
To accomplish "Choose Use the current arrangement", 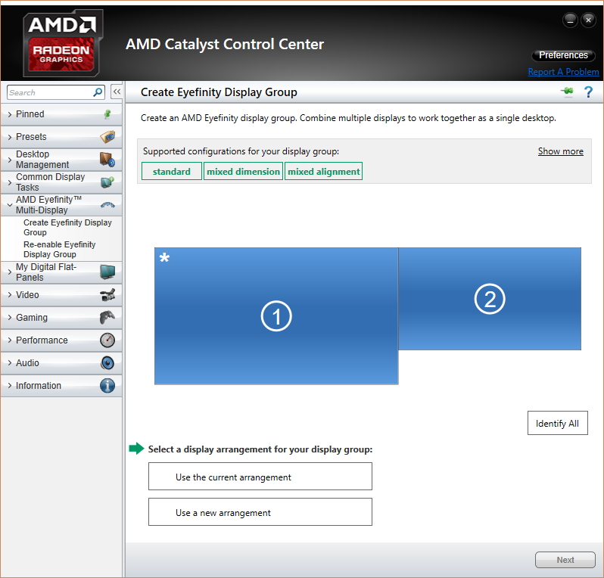I will tap(260, 477).
